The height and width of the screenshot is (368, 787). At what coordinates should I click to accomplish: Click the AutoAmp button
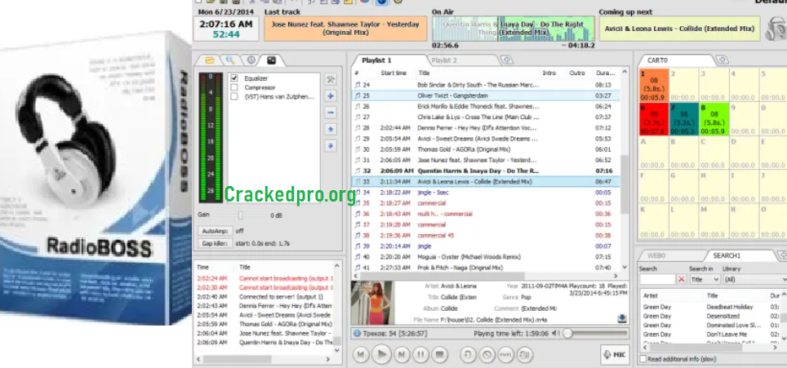click(215, 231)
